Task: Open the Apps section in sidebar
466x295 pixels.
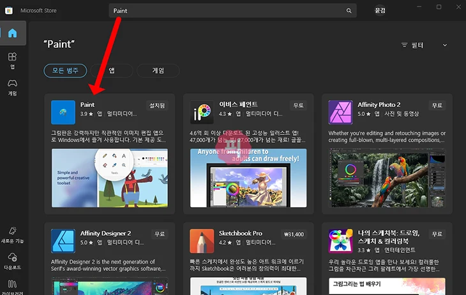Action: pos(13,61)
